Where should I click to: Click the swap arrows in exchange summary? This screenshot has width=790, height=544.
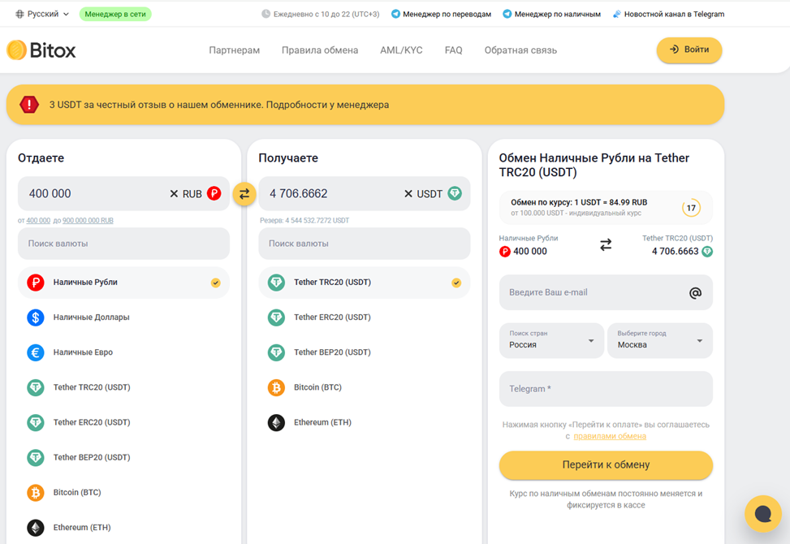click(606, 245)
